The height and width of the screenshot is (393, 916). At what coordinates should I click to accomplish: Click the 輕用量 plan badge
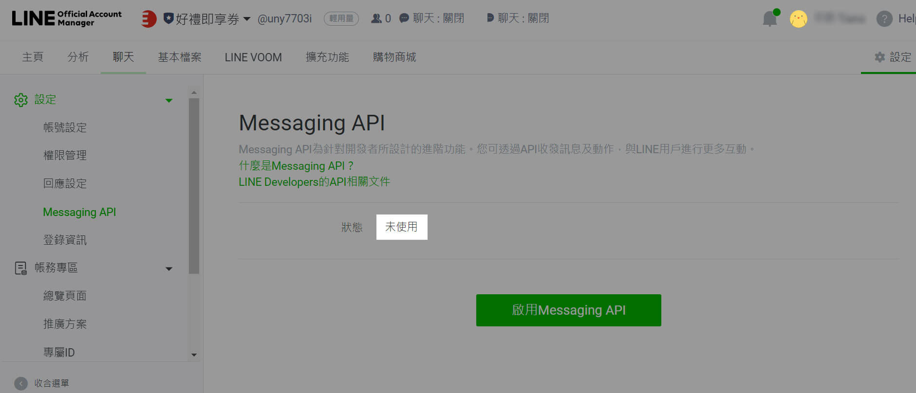point(341,18)
